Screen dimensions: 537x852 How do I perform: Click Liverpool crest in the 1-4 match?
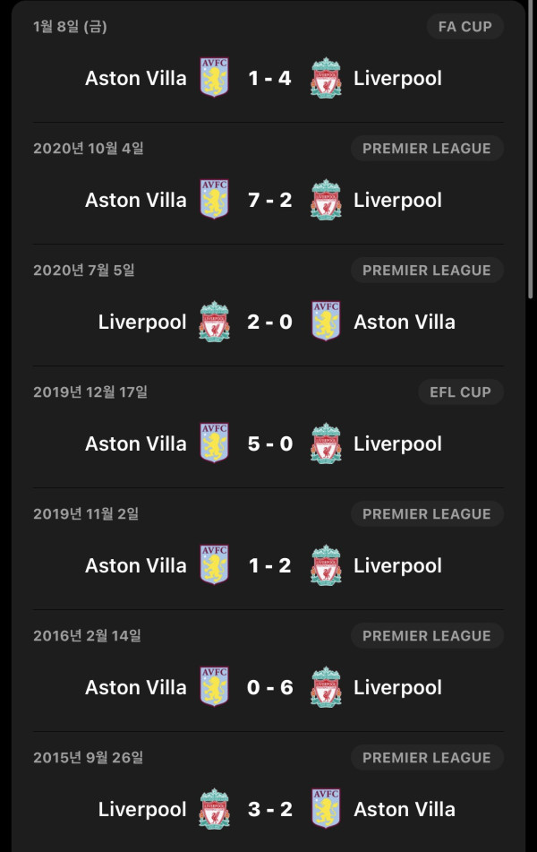(x=326, y=78)
